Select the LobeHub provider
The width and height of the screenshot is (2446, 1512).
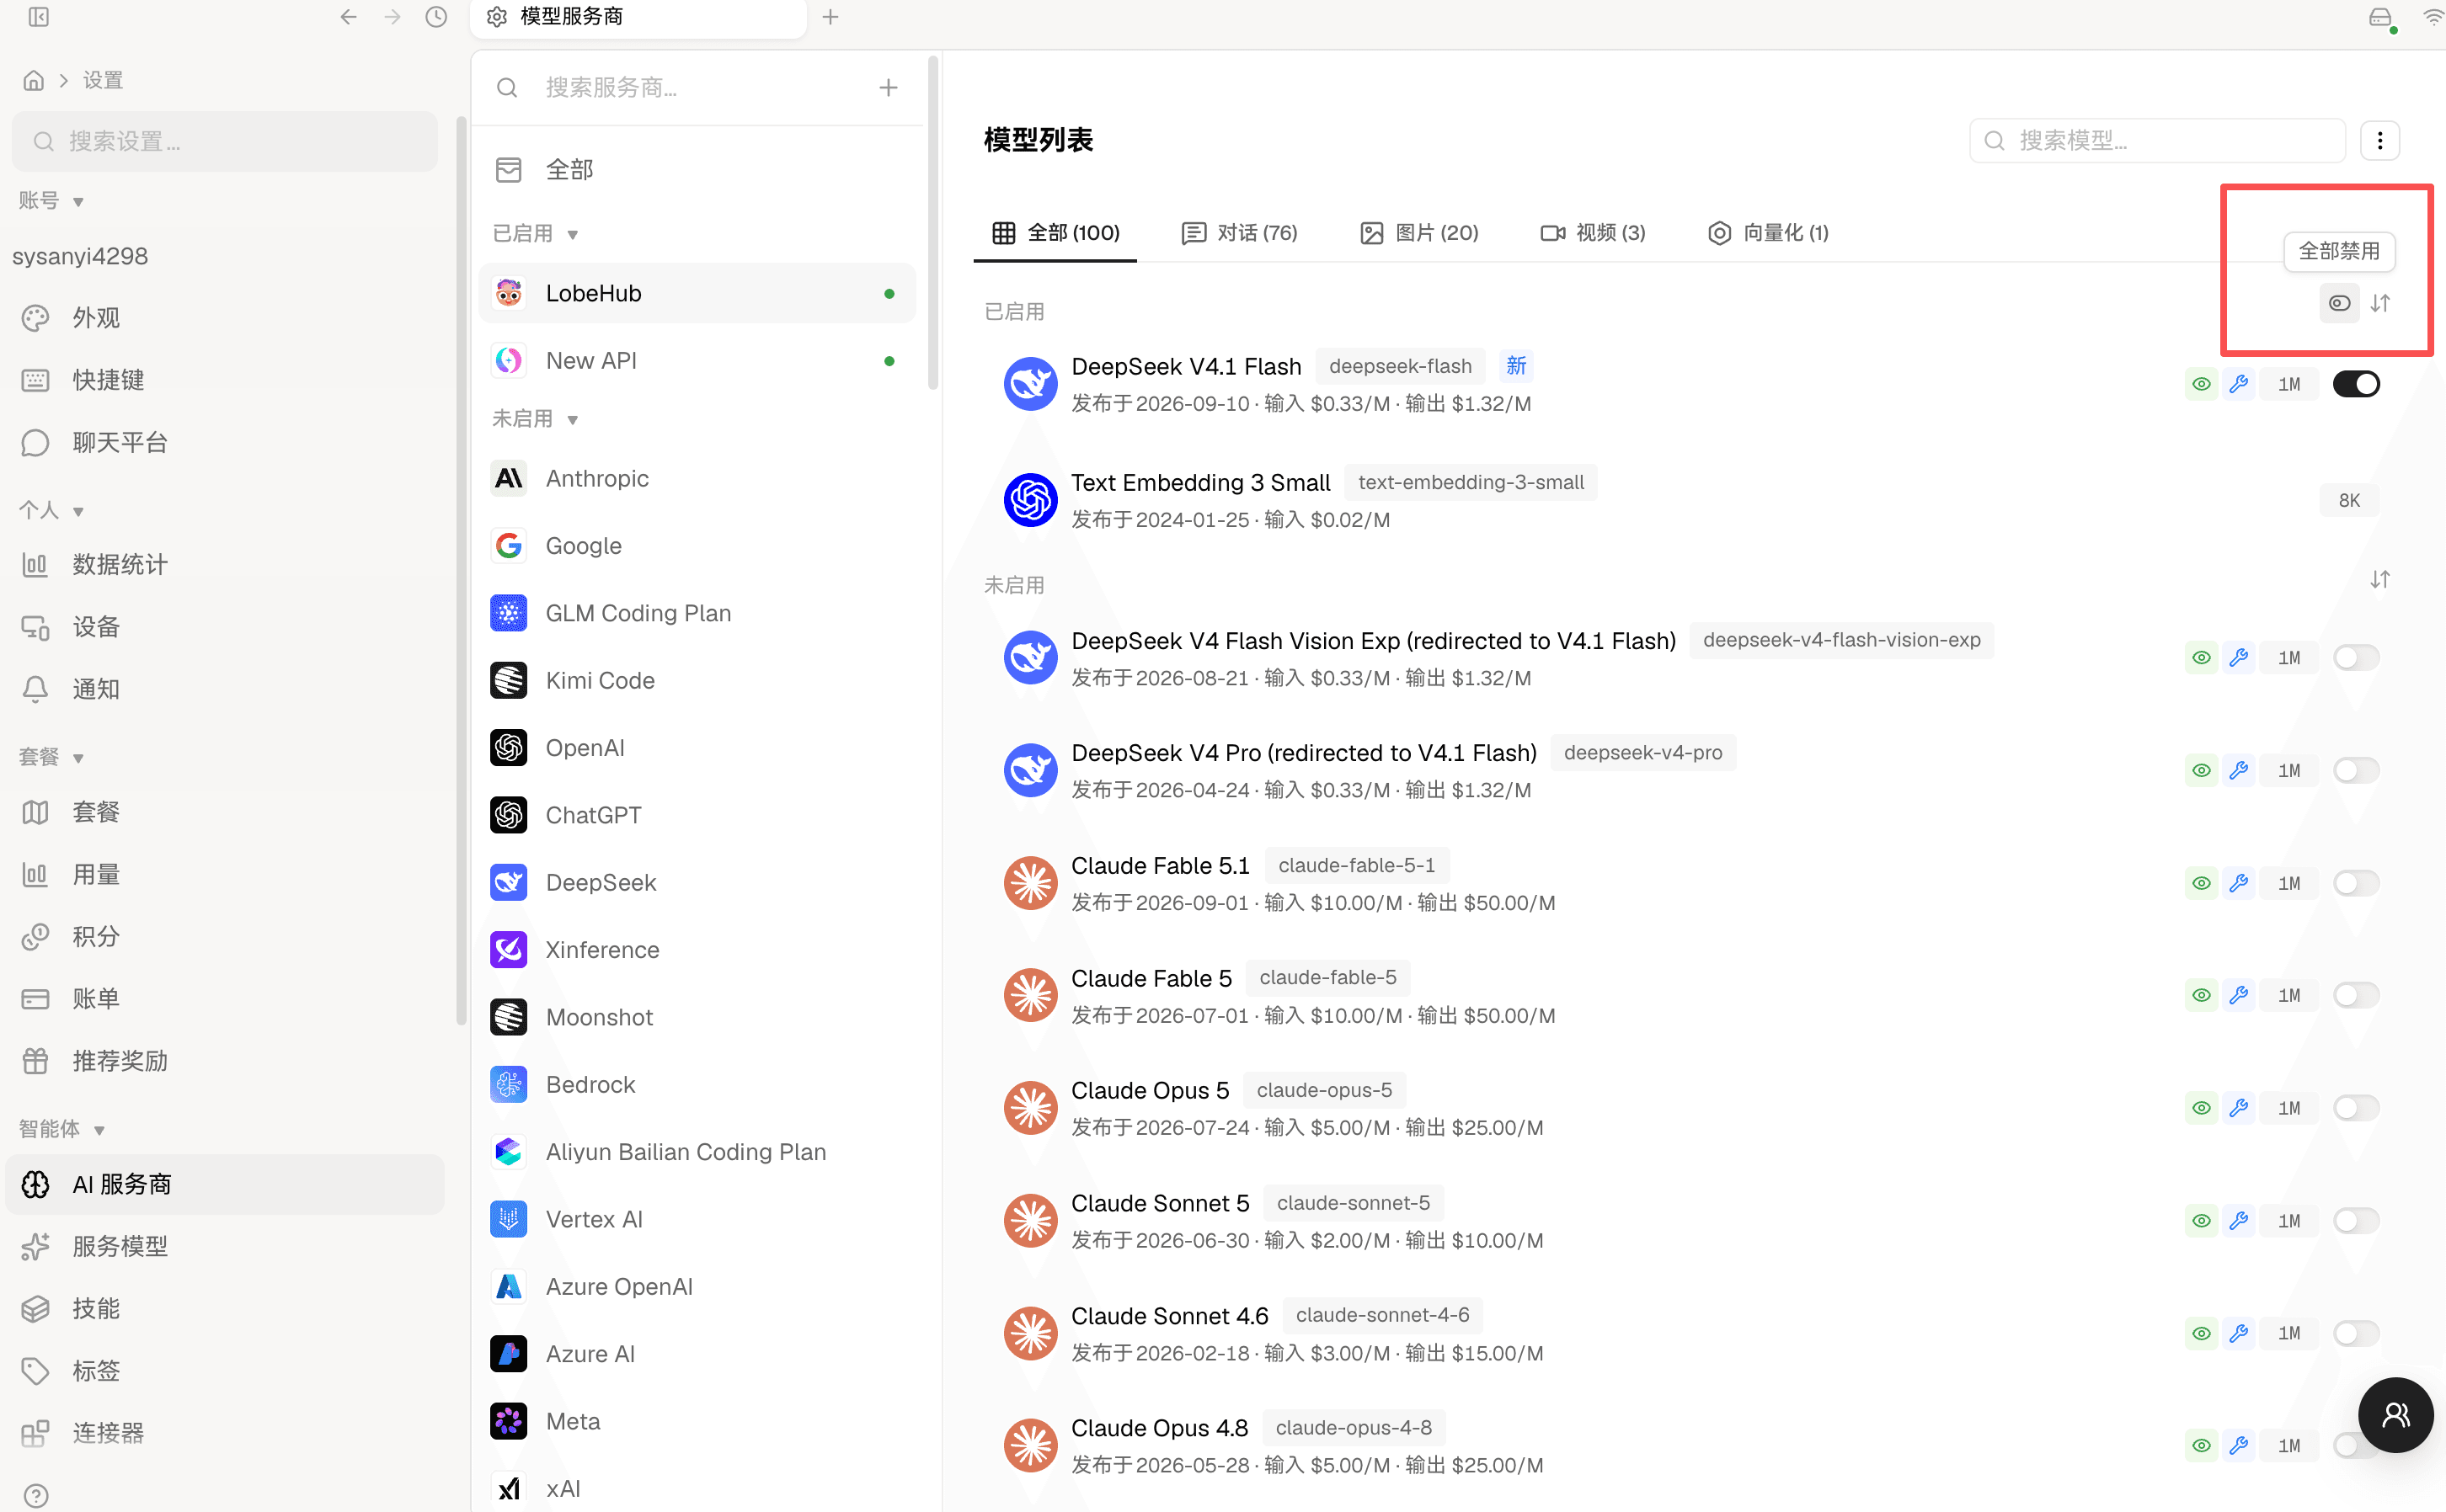coord(697,294)
